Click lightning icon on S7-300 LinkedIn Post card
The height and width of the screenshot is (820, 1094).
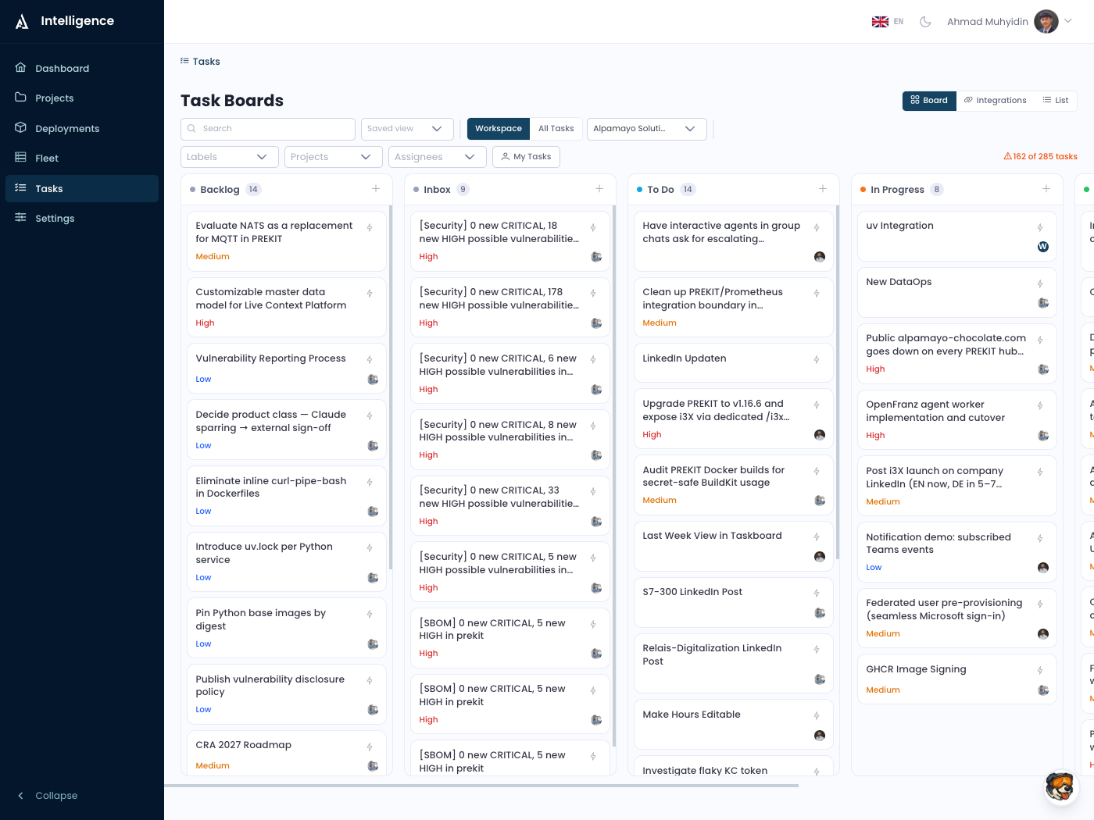(817, 594)
